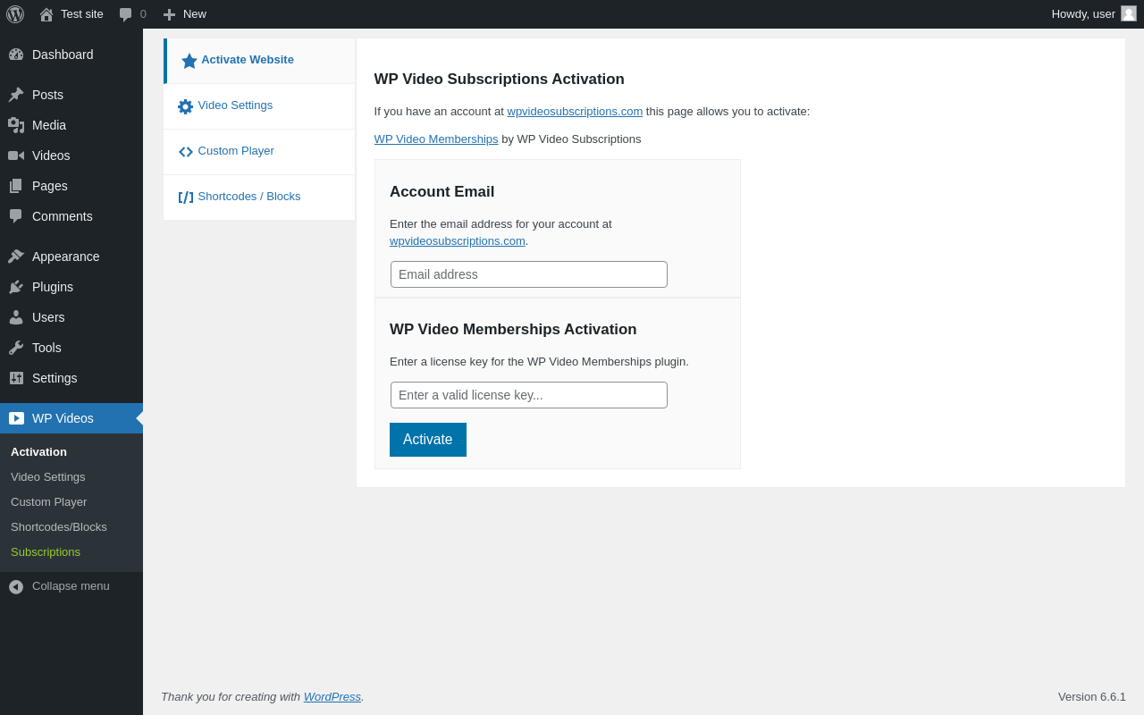This screenshot has height=715, width=1144.
Task: Click the Plugins plug icon
Action: [16, 287]
